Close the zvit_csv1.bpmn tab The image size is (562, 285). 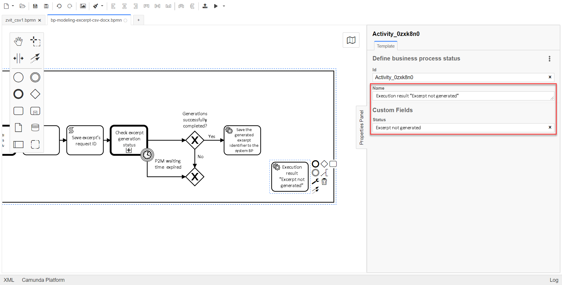[x=40, y=20]
